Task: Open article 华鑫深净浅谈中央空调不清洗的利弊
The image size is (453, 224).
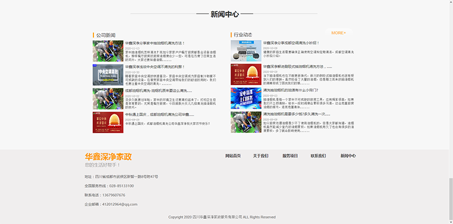Action: tap(155, 67)
